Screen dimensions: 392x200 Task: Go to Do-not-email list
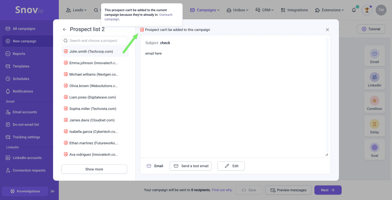point(26,125)
